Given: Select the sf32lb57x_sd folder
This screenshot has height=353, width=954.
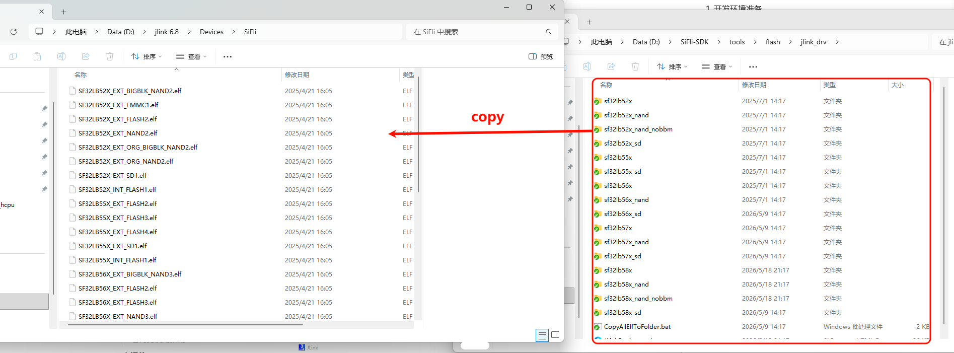Looking at the screenshot, I should tap(623, 256).
